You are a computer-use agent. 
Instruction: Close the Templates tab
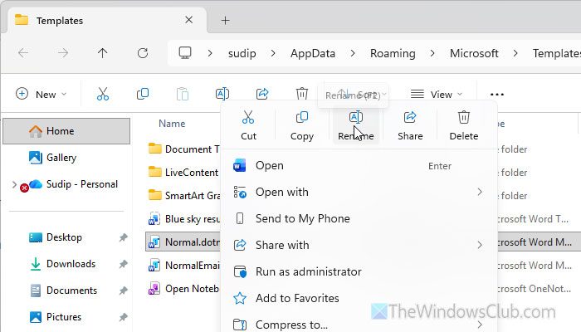tap(189, 20)
